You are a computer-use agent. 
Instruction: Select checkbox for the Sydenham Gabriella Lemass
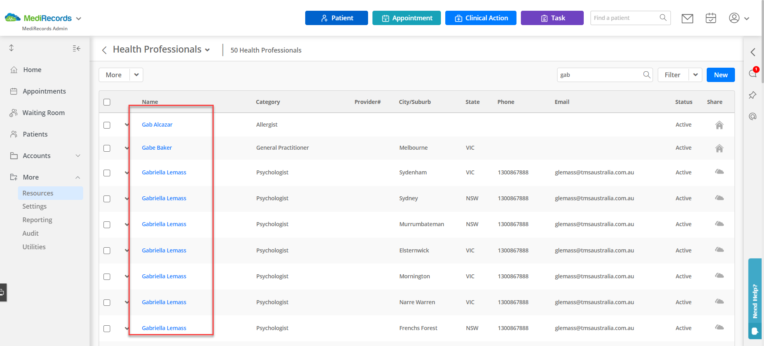pyautogui.click(x=107, y=173)
